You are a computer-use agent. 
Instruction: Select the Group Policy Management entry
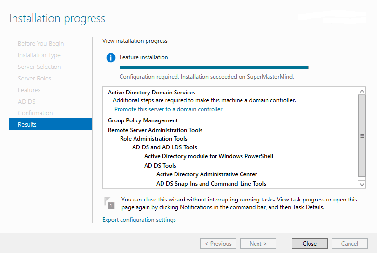click(143, 120)
